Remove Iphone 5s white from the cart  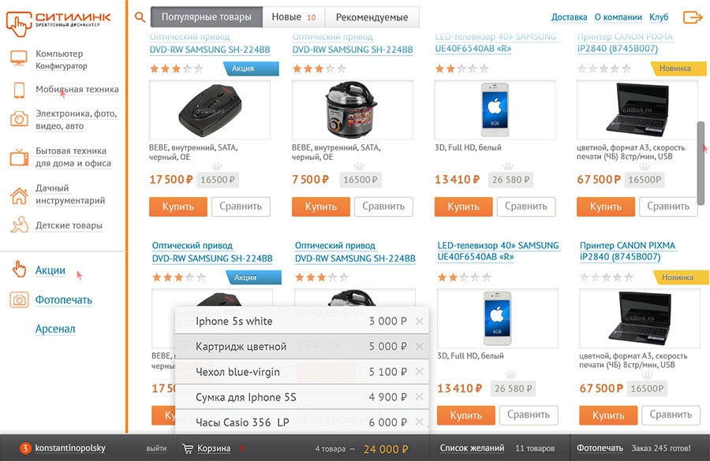pos(419,322)
